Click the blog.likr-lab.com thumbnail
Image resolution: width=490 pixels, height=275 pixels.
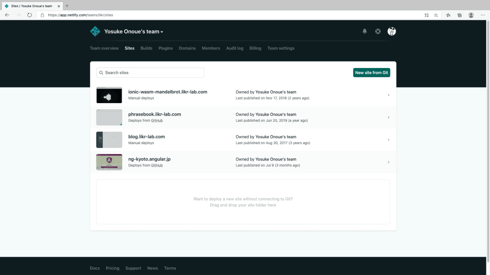pos(109,140)
